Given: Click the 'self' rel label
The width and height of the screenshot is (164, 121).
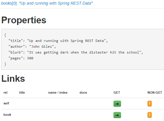Looking at the screenshot, I should [6, 103].
